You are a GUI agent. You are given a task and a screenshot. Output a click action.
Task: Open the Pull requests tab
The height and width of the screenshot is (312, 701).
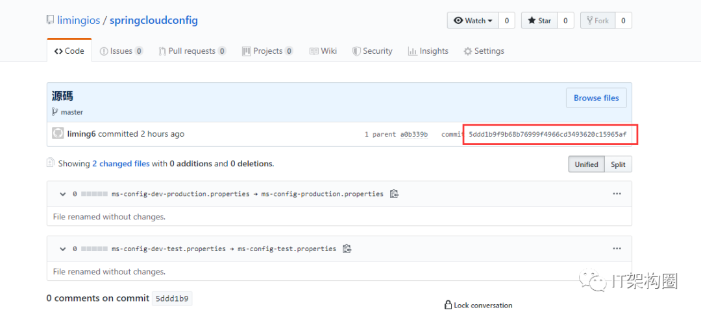[191, 51]
